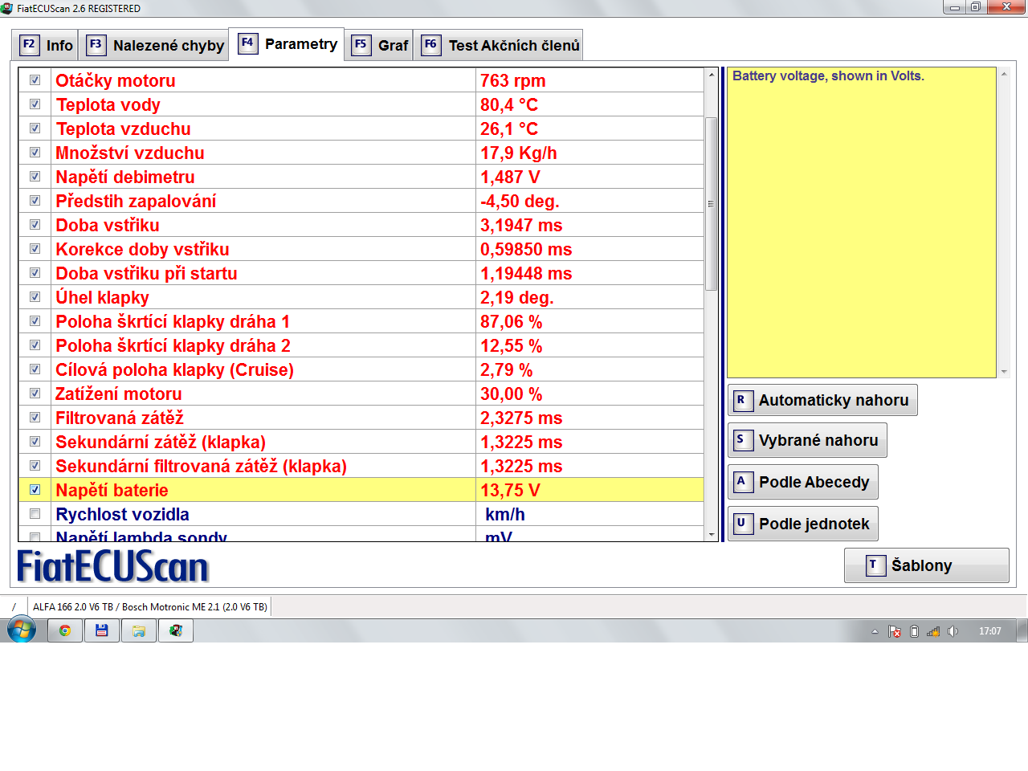Click the battery tray icon

914,631
